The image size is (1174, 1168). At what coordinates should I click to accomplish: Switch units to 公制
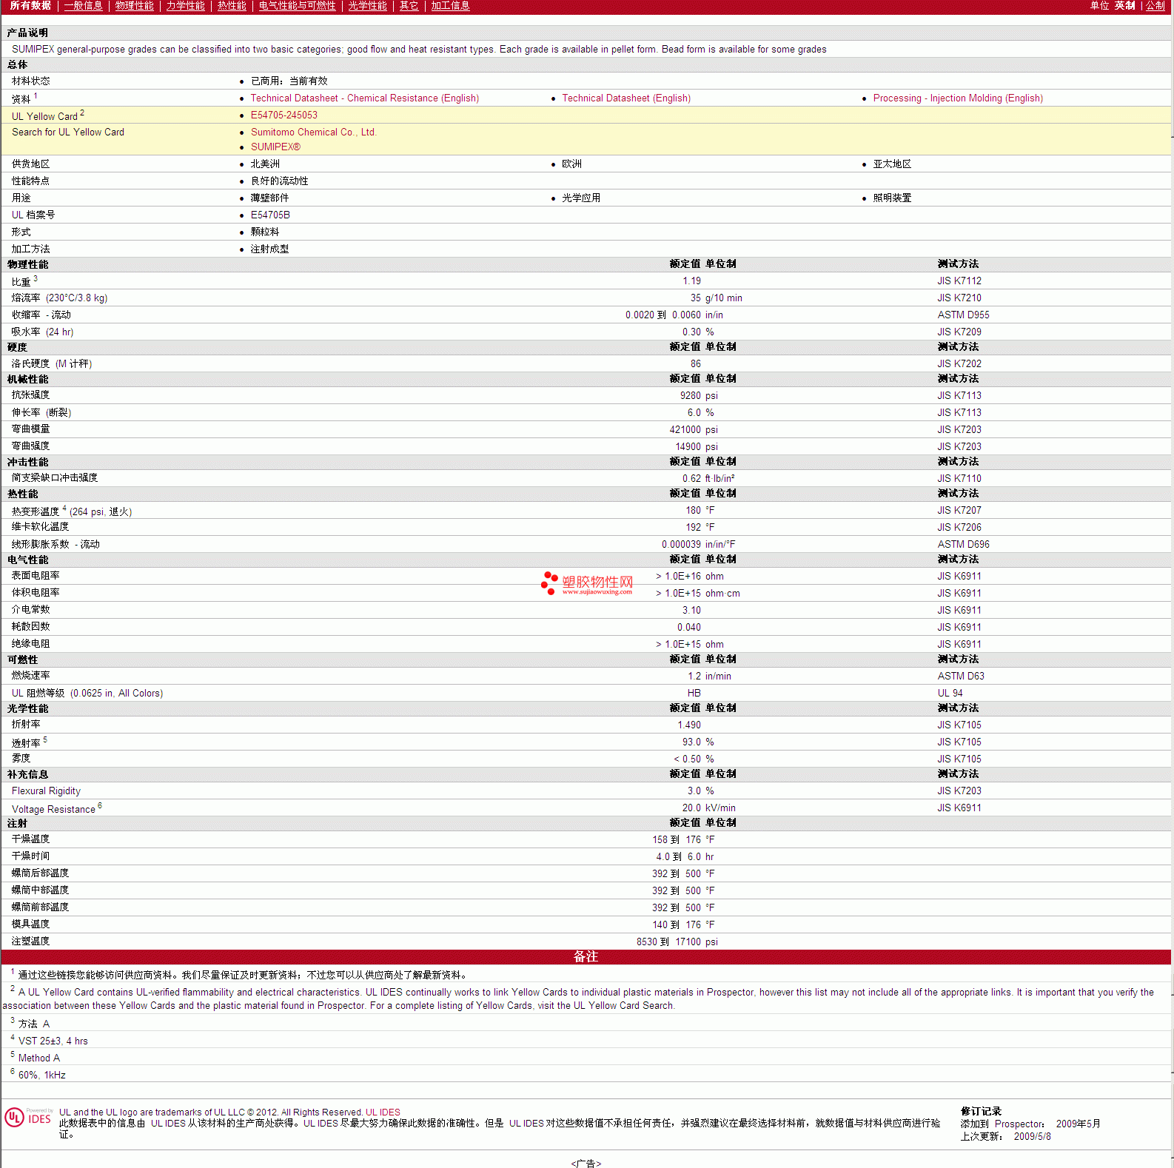[x=1155, y=6]
